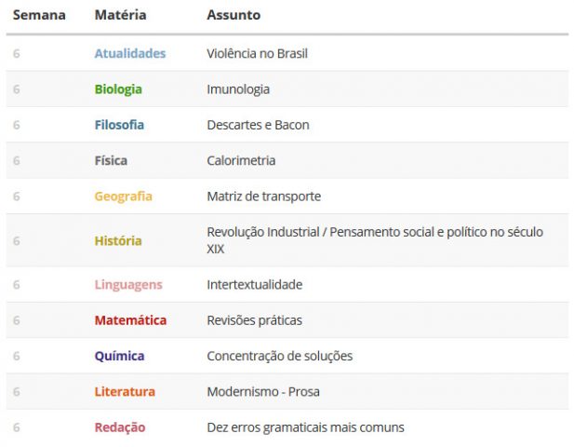The height and width of the screenshot is (447, 574).
Task: Select the Revolução Industrial topic row
Action: [x=287, y=240]
